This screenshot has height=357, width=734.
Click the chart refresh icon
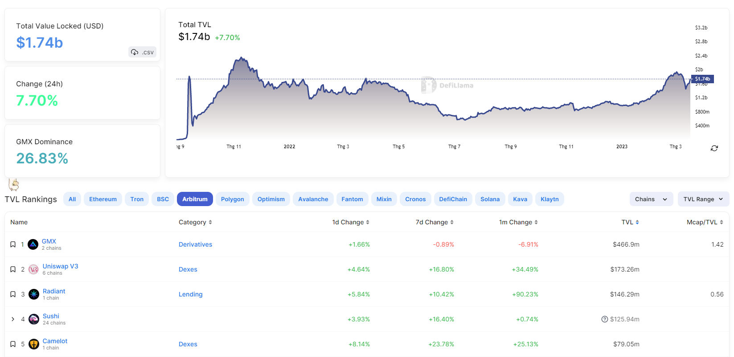click(x=714, y=148)
